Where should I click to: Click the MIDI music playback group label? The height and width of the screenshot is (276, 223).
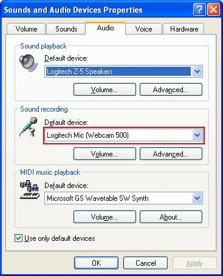50,172
